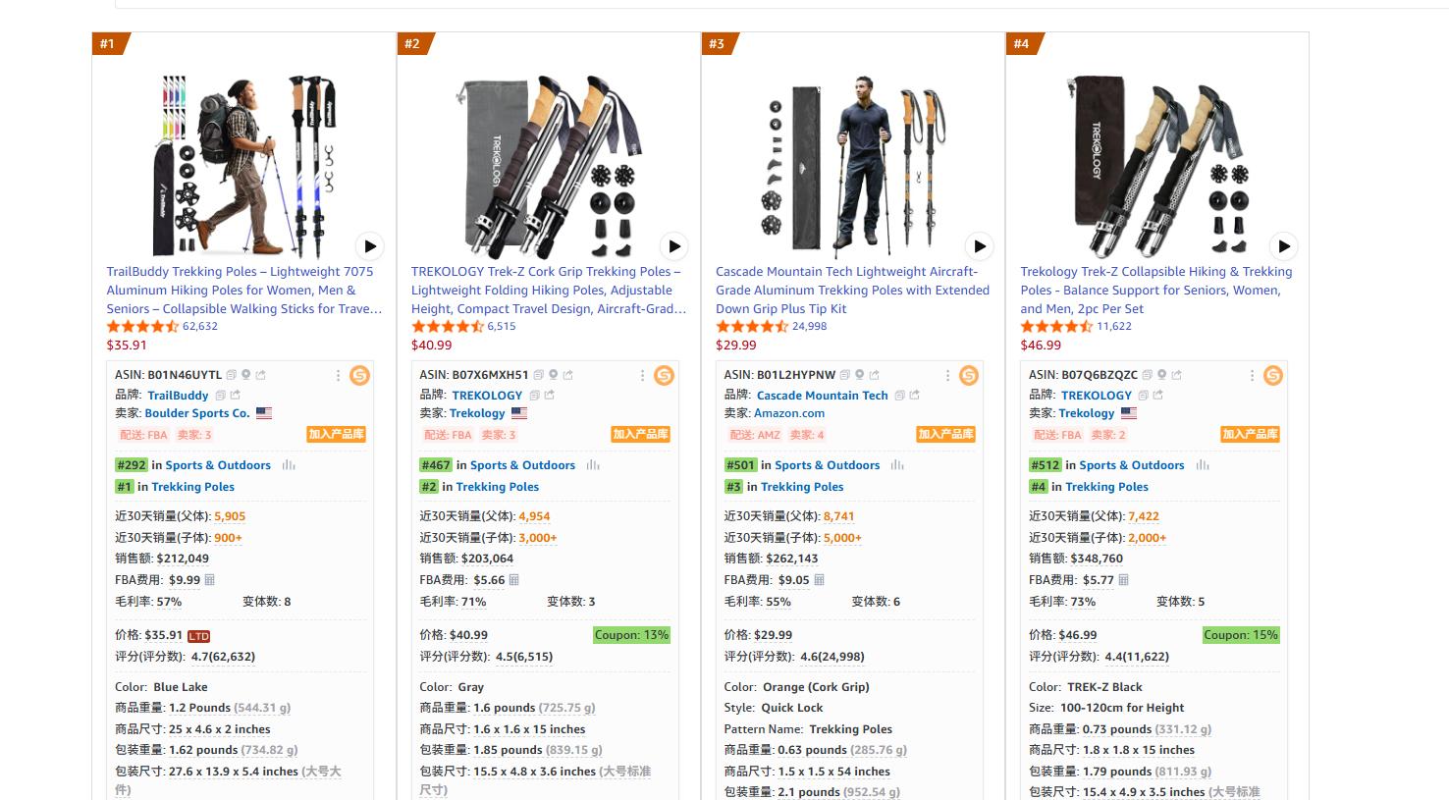Add the TREKOLOGY Cork Grip product to 产品库
Viewport: 1449px width, 800px height.
click(640, 434)
